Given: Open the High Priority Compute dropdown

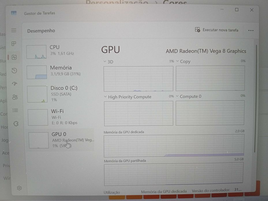Looking at the screenshot, I should point(105,97).
